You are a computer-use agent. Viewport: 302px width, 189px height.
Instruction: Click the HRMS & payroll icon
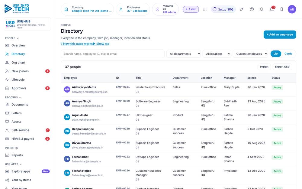click(7, 139)
